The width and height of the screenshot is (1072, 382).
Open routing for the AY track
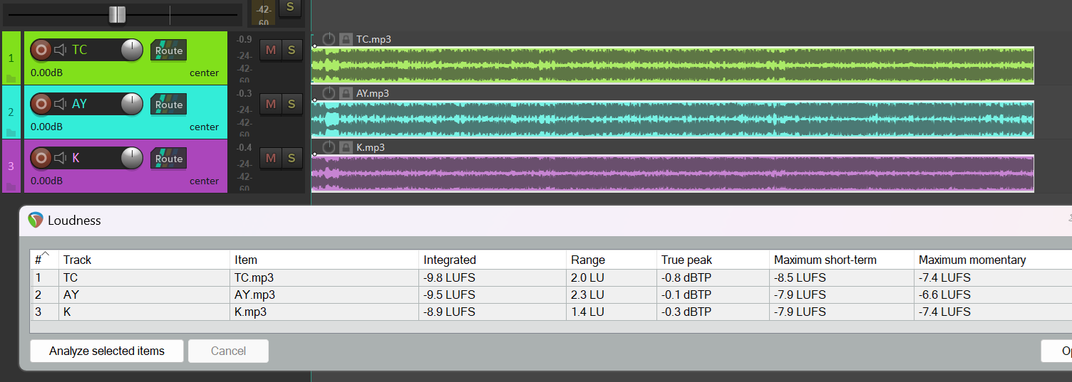169,105
